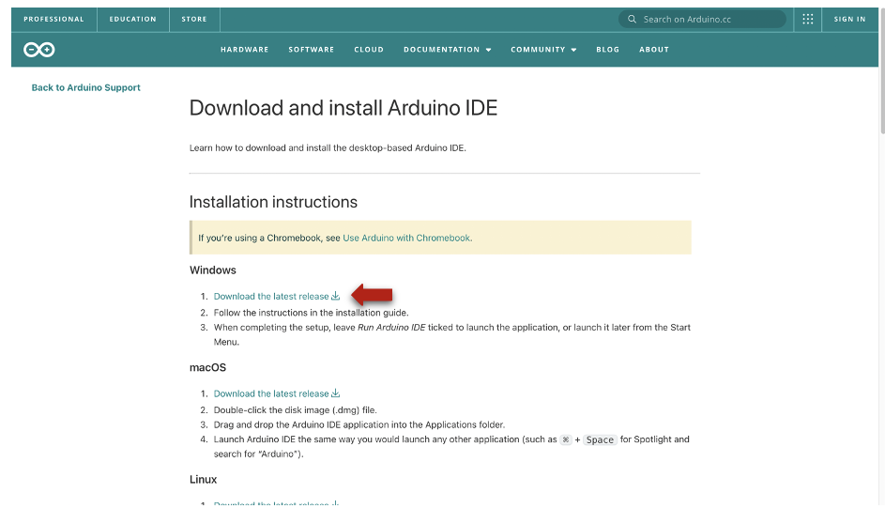Click the Command key symbol label
The image size is (885, 524).
tap(566, 439)
